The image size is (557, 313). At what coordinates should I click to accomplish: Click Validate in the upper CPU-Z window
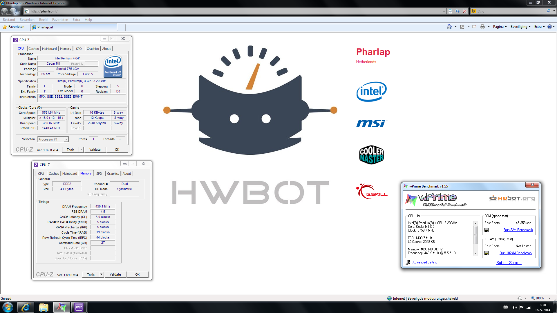pos(95,150)
